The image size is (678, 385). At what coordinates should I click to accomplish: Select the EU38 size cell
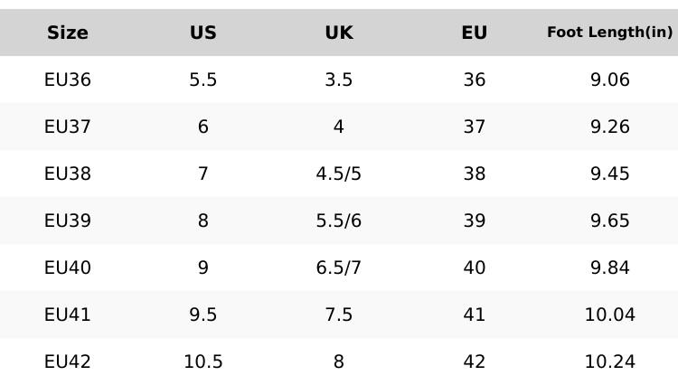68,174
